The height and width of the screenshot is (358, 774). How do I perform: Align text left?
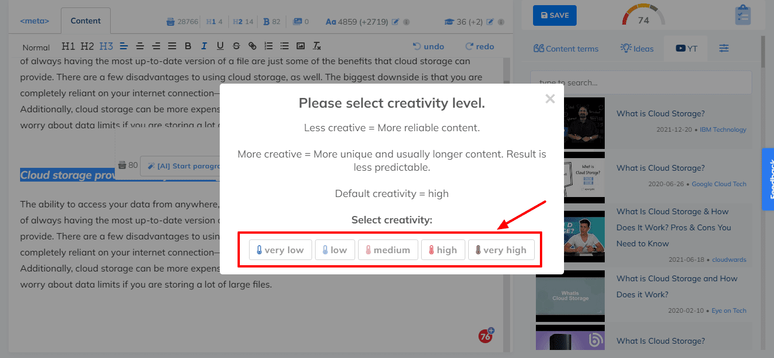click(x=124, y=46)
